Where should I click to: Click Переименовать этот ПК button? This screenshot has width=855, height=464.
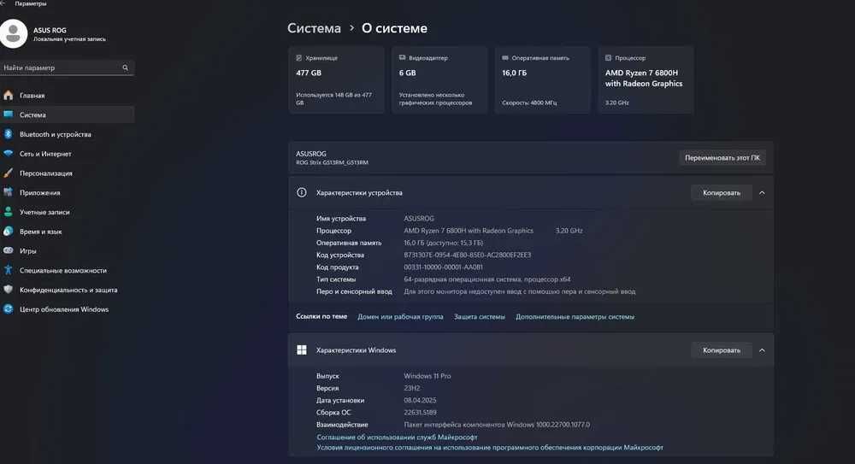click(722, 157)
